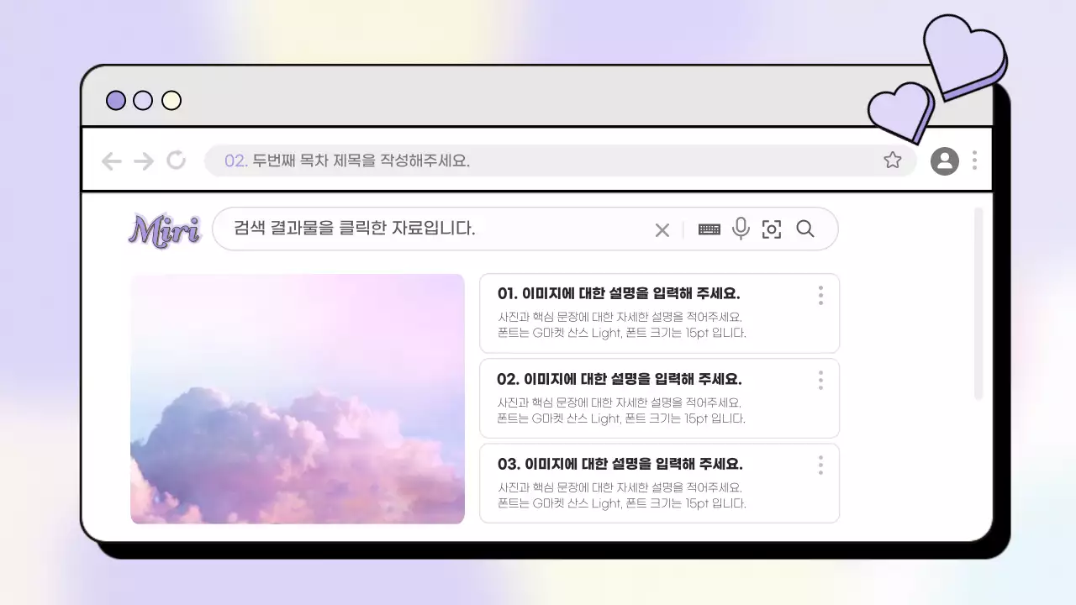Screen dimensions: 1076x605
Task: Open search by image with the camera lens icon
Action: [772, 229]
